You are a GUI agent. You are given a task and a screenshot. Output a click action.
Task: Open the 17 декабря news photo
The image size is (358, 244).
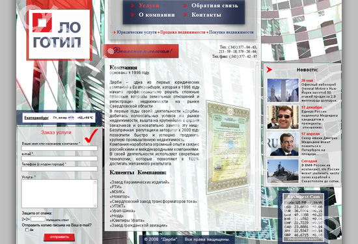point(283,117)
